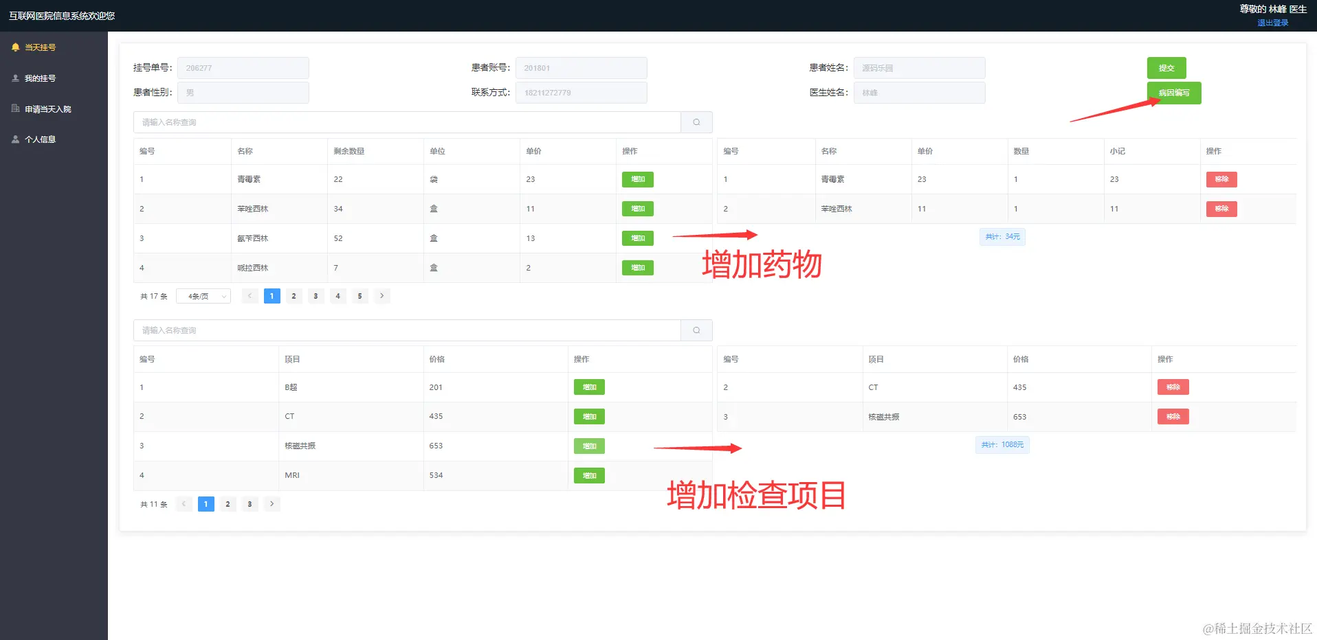
Task: Add 苯唑西林 with its 增加 button
Action: point(638,209)
